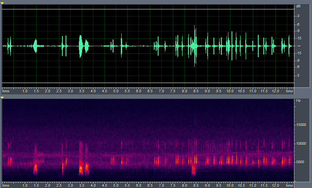Click 11.0 on the spectrogram time ruler
Screen dimensions: 312x188
253,186
